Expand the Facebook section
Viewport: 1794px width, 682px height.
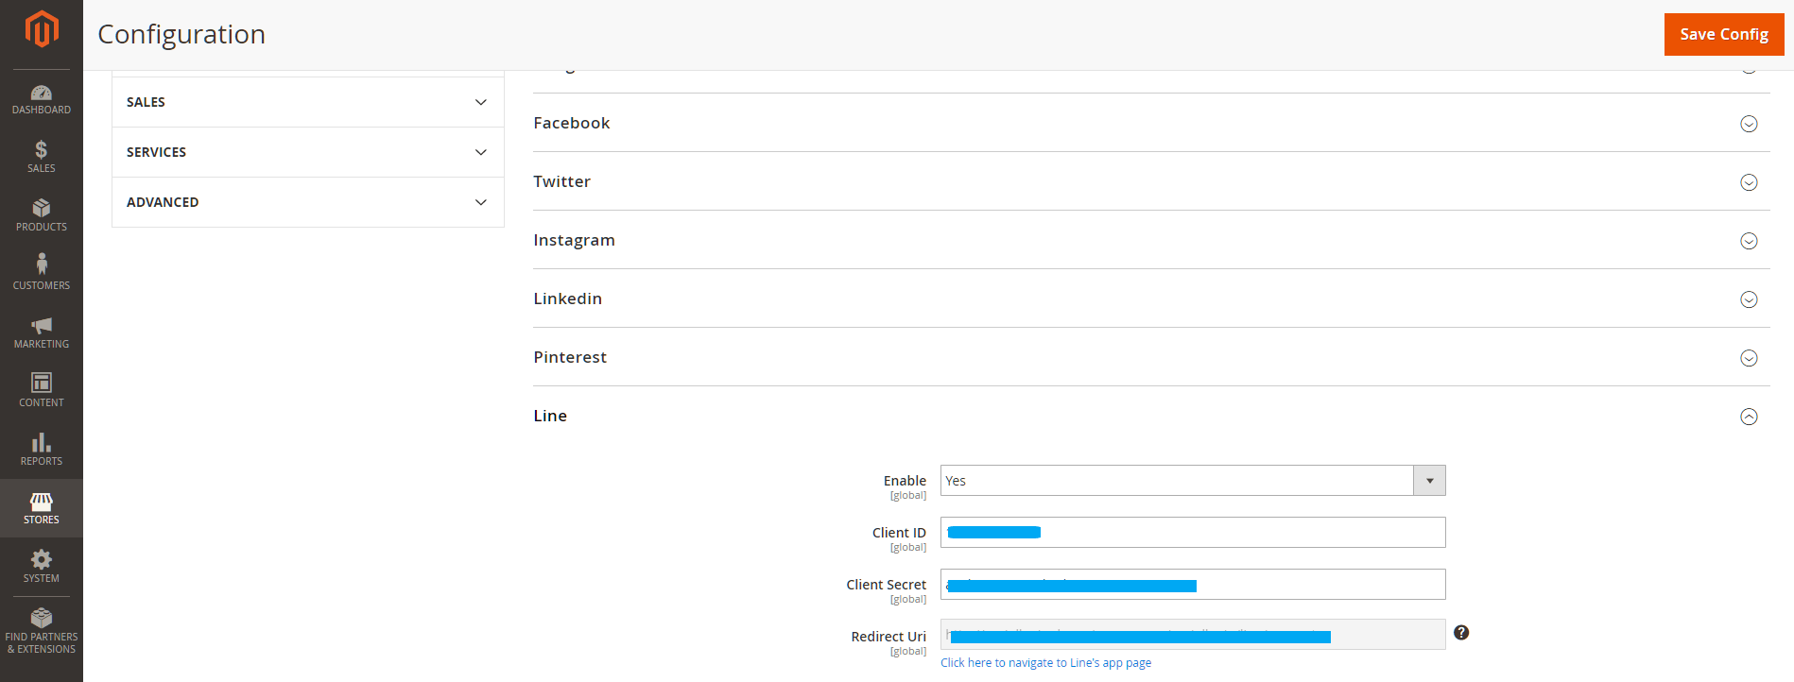click(x=1151, y=123)
